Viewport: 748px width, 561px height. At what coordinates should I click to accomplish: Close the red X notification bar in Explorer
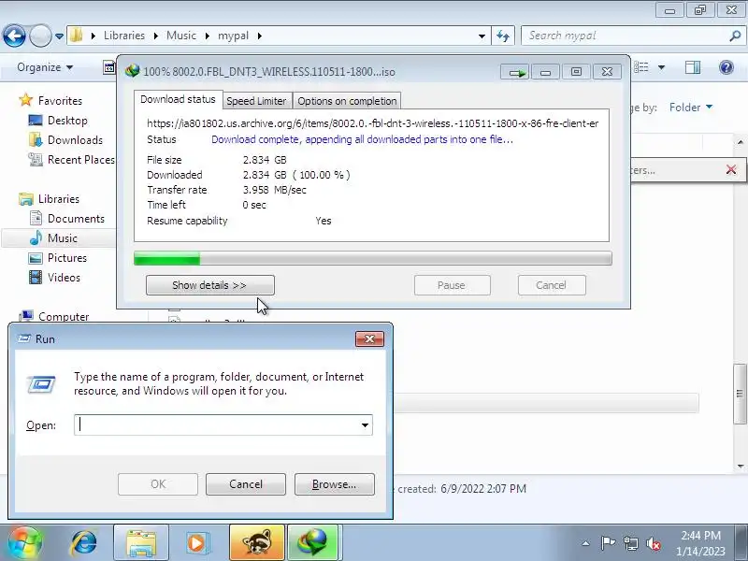coord(731,169)
